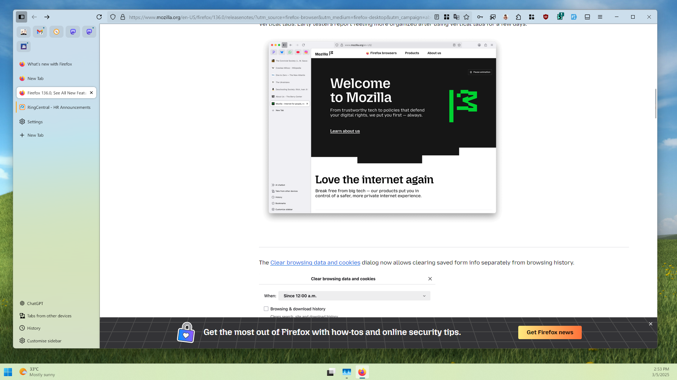Screen dimensions: 677x380
Task: Reload the current page
Action: 99,17
